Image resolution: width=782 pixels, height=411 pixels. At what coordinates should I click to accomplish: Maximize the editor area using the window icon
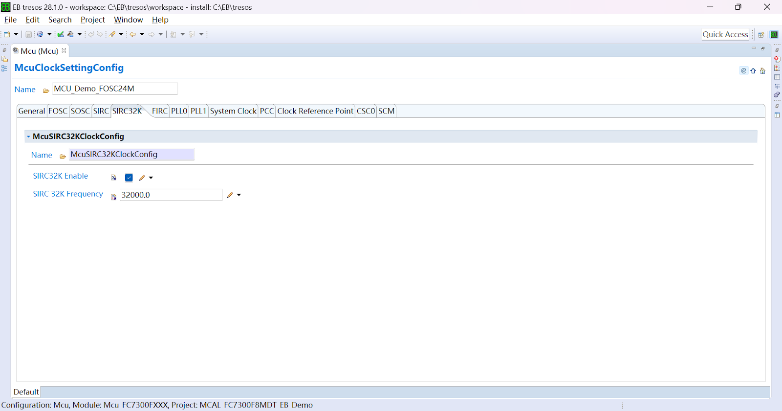tap(763, 48)
